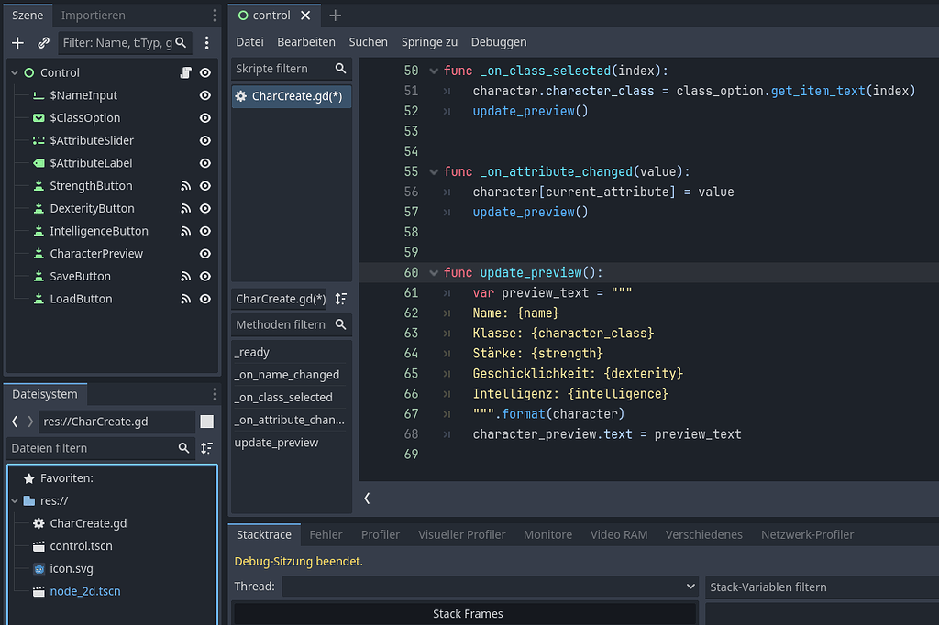Toggle filesystem split view mode
The width and height of the screenshot is (939, 625).
[206, 422]
